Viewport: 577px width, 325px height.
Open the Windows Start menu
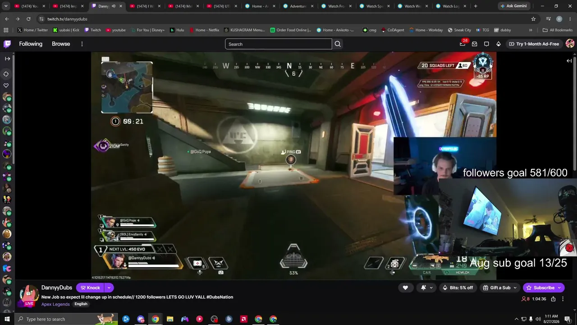[7, 319]
